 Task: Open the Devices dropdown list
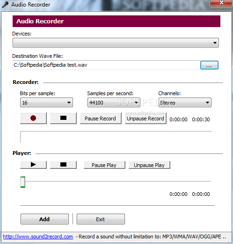click(116, 42)
